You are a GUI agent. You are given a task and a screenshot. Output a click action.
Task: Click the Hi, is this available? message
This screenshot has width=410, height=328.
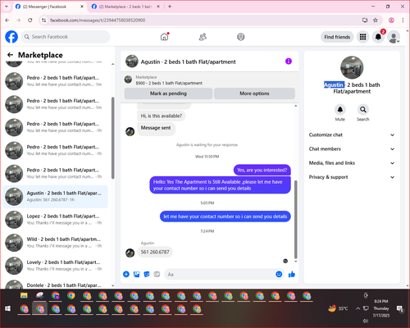click(x=162, y=116)
